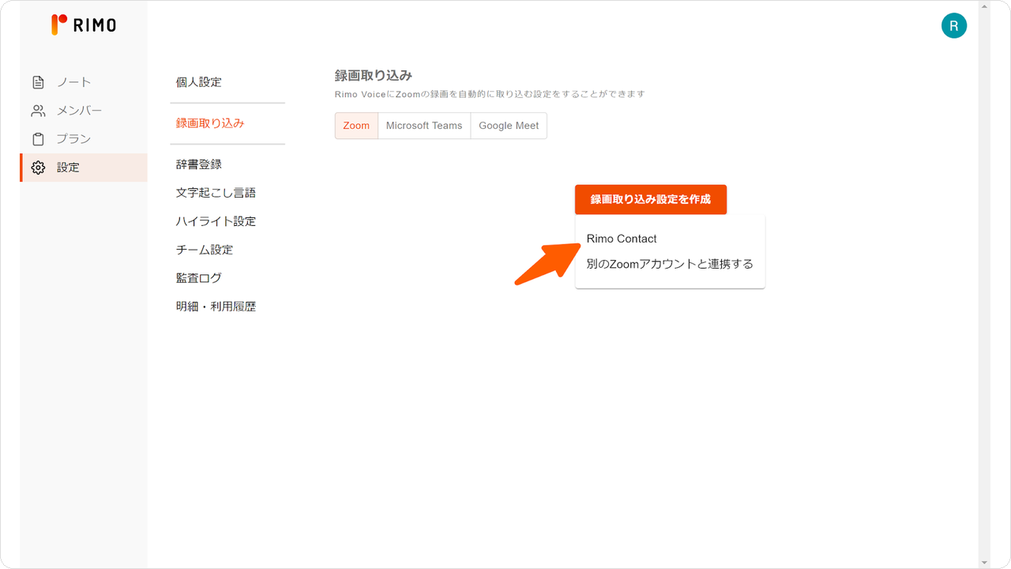Open the user avatar R menu
This screenshot has width=1011, height=569.
click(x=954, y=26)
